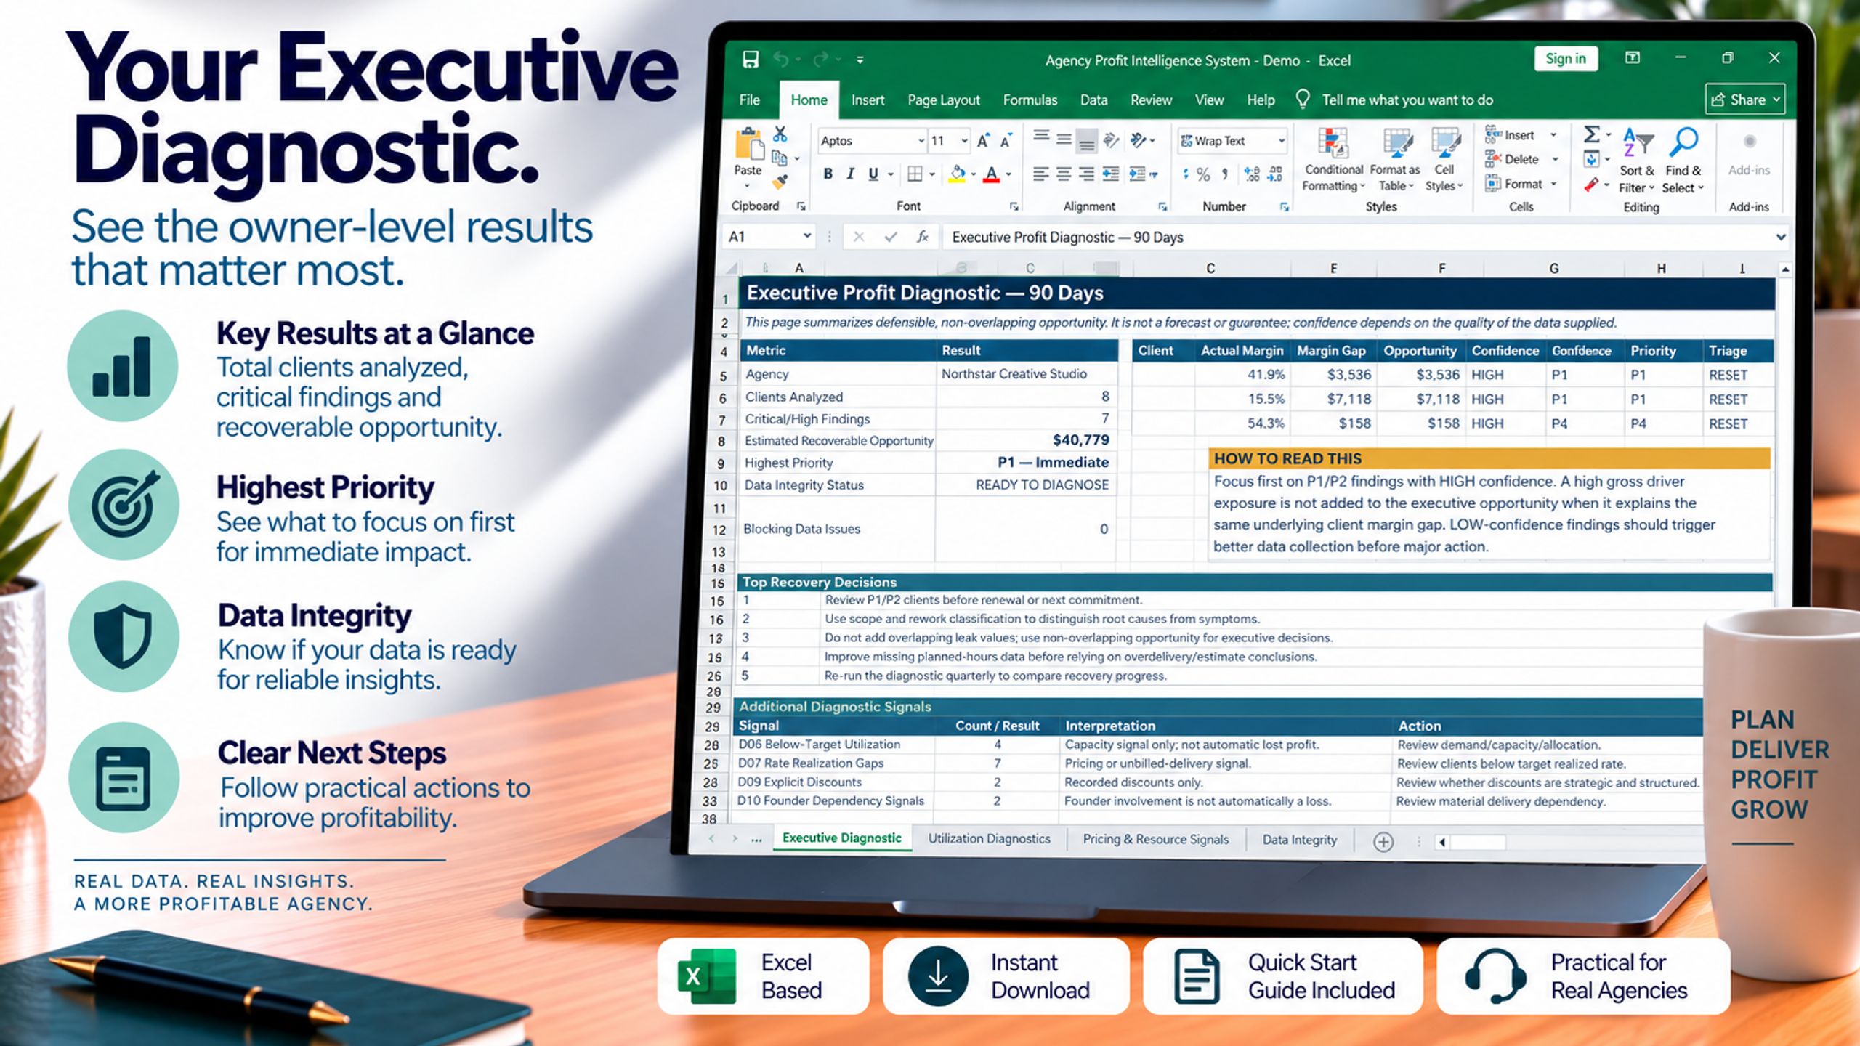Apply the Comma Style format

pyautogui.click(x=1225, y=174)
